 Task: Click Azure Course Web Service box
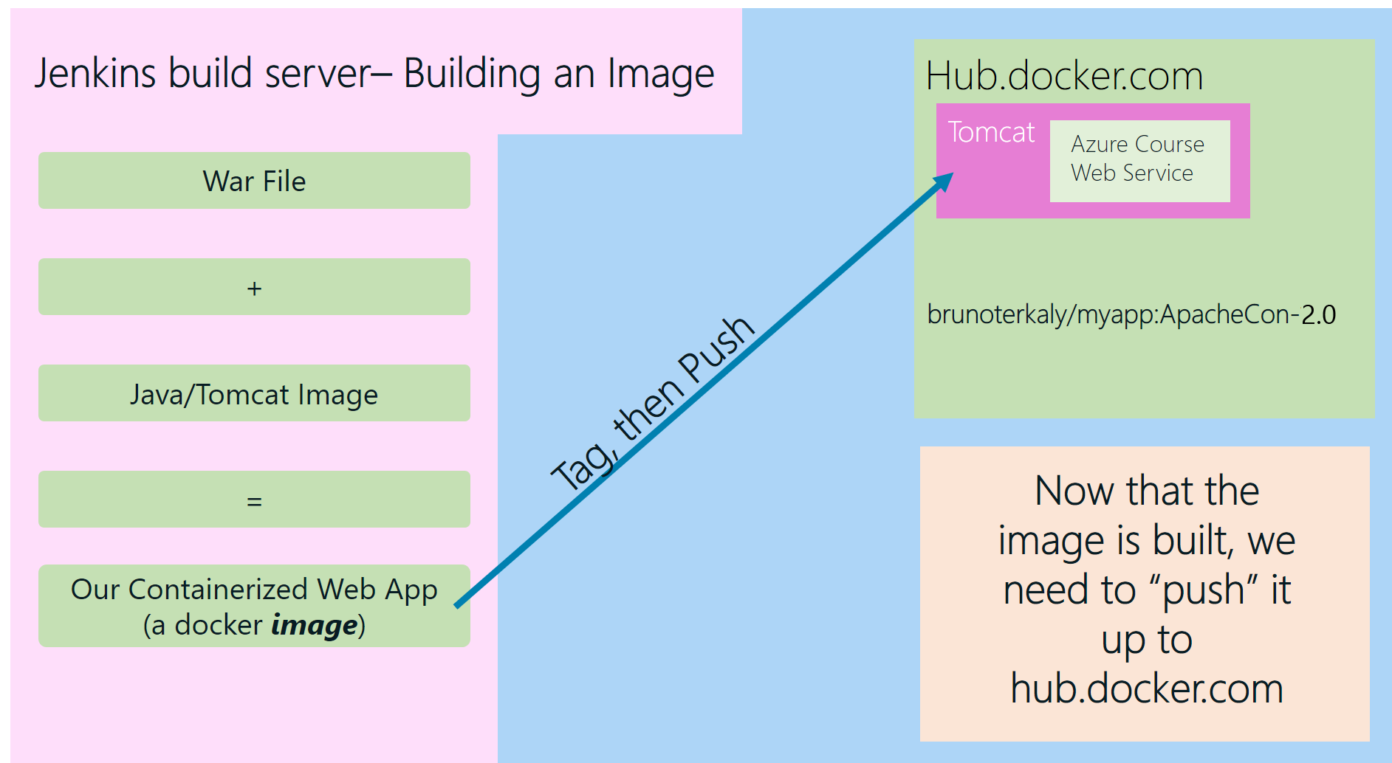(1139, 161)
